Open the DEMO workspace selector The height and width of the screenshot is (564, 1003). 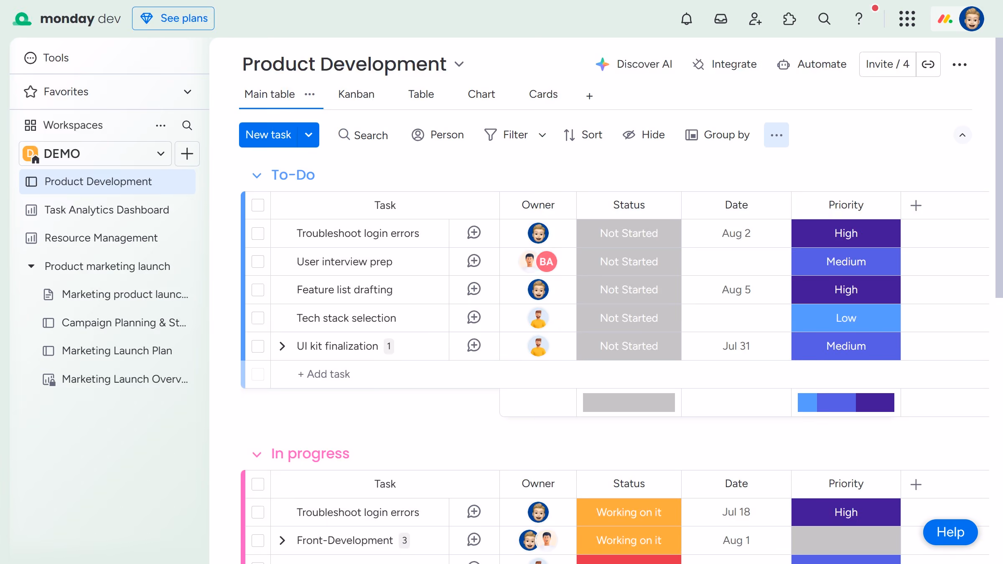95,154
